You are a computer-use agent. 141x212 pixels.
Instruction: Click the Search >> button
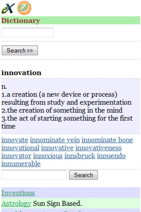(x=20, y=51)
